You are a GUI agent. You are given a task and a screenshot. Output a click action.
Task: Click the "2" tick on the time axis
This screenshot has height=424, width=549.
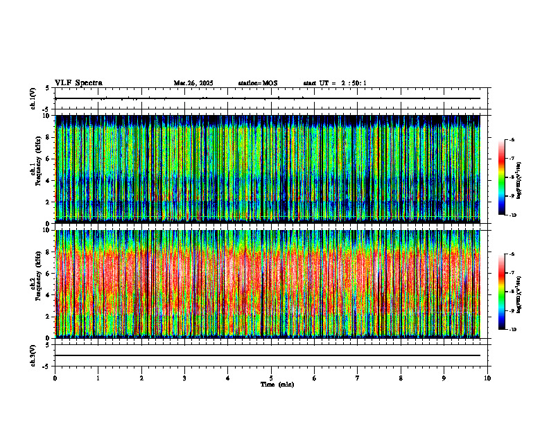pos(141,378)
